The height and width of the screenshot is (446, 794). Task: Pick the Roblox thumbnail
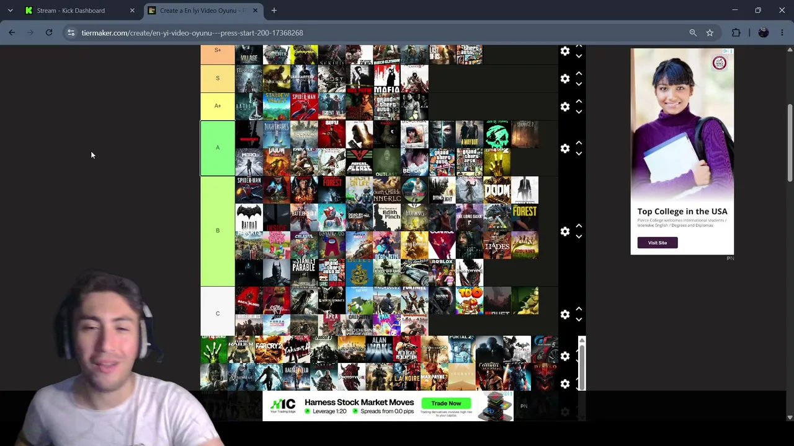[x=442, y=272]
